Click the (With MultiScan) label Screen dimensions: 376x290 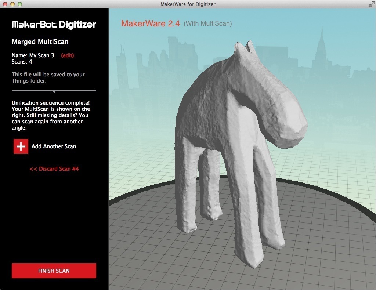(207, 24)
